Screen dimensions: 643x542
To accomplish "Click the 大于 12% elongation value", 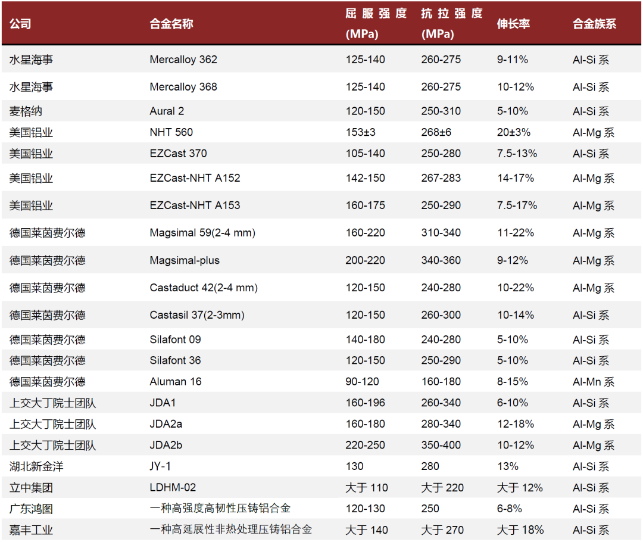I will click(x=520, y=488).
